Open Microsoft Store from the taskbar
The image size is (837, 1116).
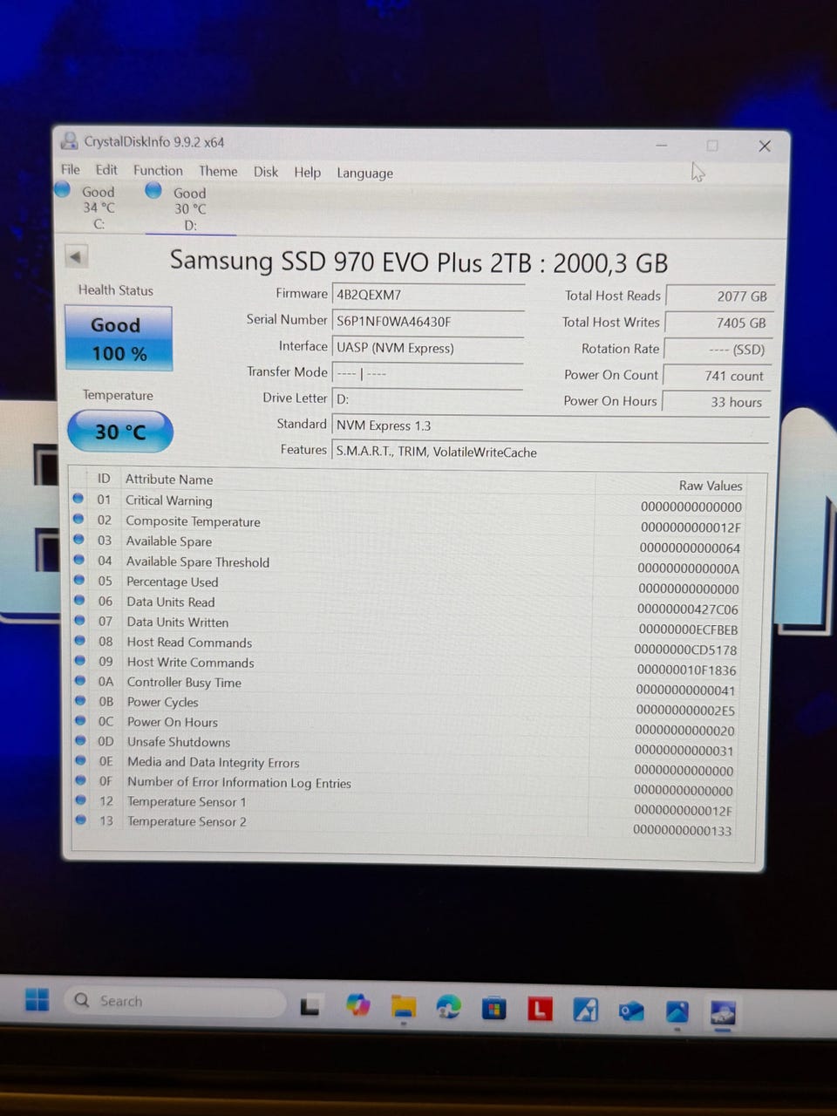tap(494, 1010)
